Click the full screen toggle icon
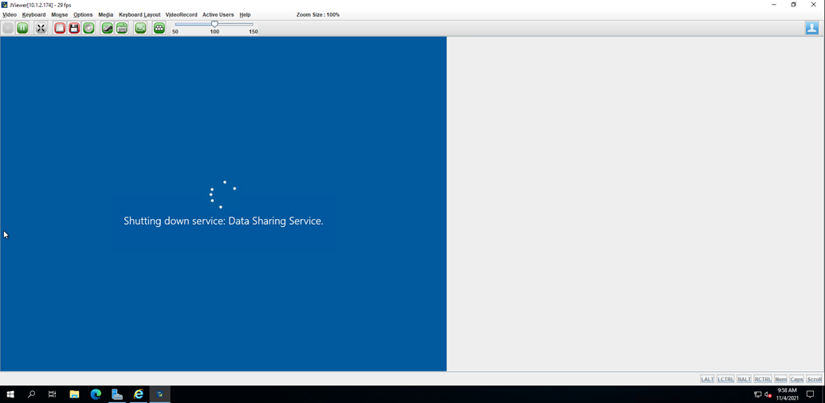Viewport: 825px width, 403px height. 41,28
